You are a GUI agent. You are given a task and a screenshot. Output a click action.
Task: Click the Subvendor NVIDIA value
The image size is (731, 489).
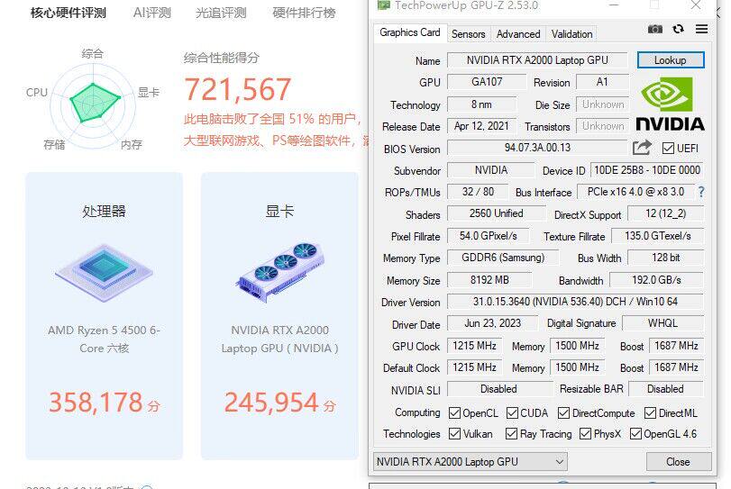[491, 170]
